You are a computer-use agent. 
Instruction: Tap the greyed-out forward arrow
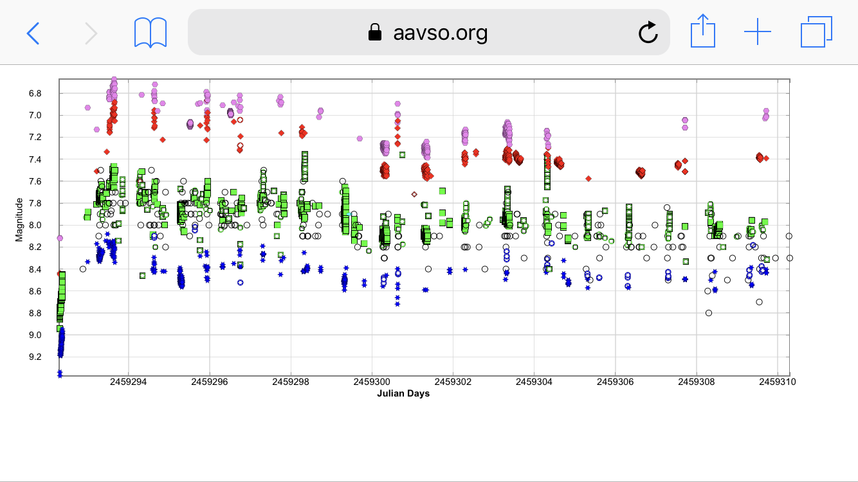click(91, 32)
